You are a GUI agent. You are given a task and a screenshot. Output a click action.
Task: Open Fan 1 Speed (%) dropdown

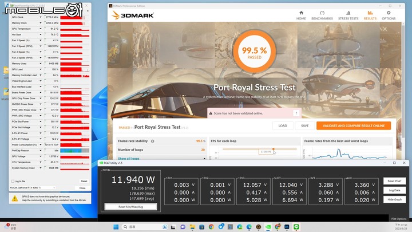[41, 40]
